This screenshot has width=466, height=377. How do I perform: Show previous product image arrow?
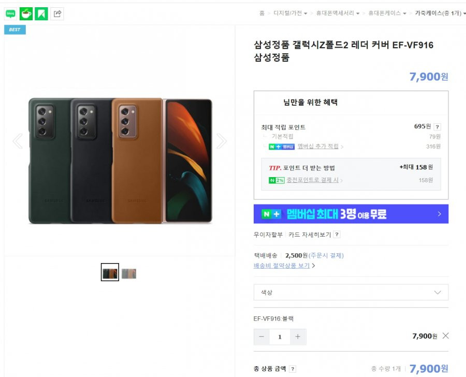[18, 141]
